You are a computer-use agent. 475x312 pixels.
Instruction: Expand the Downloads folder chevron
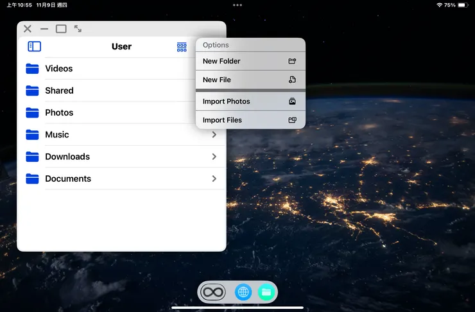point(214,157)
